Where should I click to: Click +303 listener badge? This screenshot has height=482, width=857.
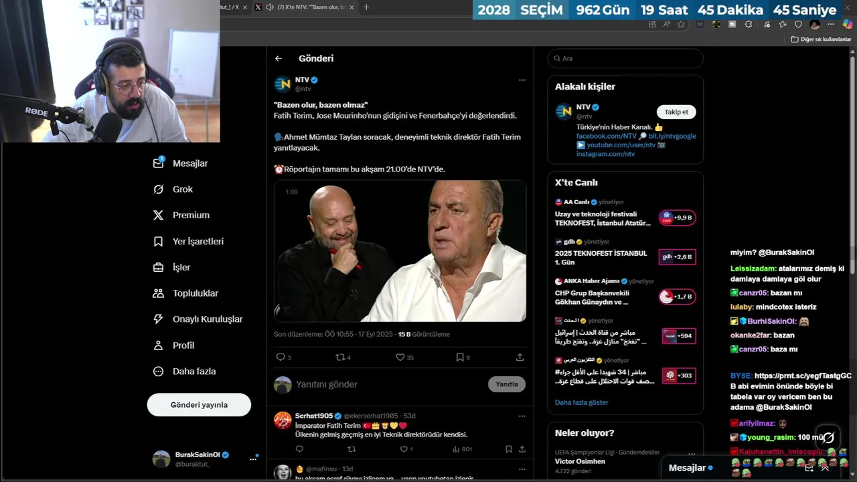click(679, 376)
